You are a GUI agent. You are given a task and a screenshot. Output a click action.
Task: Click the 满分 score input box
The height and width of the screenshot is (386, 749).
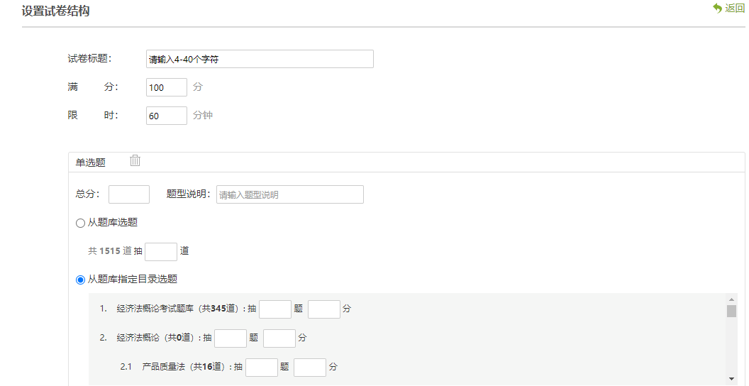coord(167,87)
